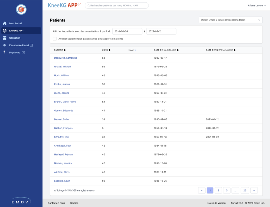Open patient roche, Jeanna with #KKG 48
This screenshot has width=270, height=207.
(x=62, y=93)
